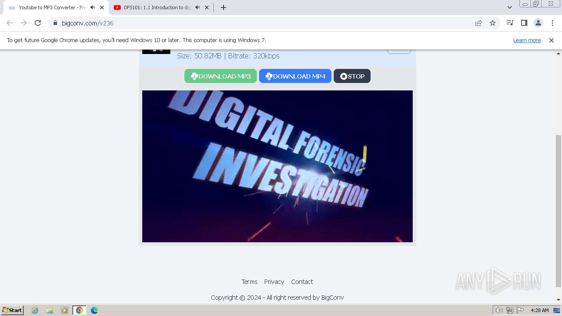562x316 pixels.
Task: Expand the tab search dropdown arrow
Action: point(509,7)
